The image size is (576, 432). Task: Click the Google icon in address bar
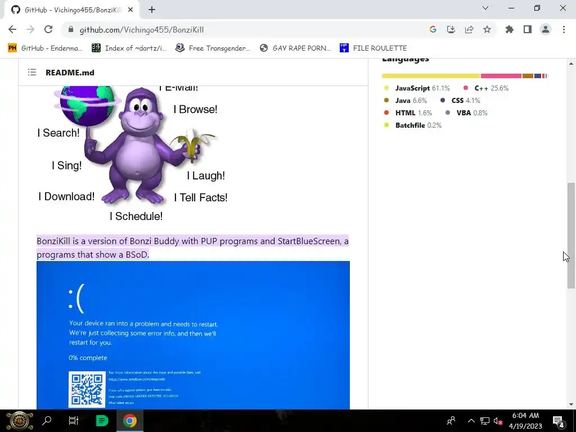[x=433, y=29]
